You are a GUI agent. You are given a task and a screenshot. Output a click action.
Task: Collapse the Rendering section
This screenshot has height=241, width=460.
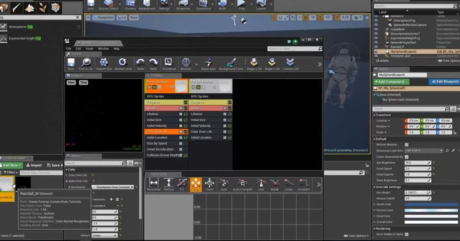click(x=374, y=229)
